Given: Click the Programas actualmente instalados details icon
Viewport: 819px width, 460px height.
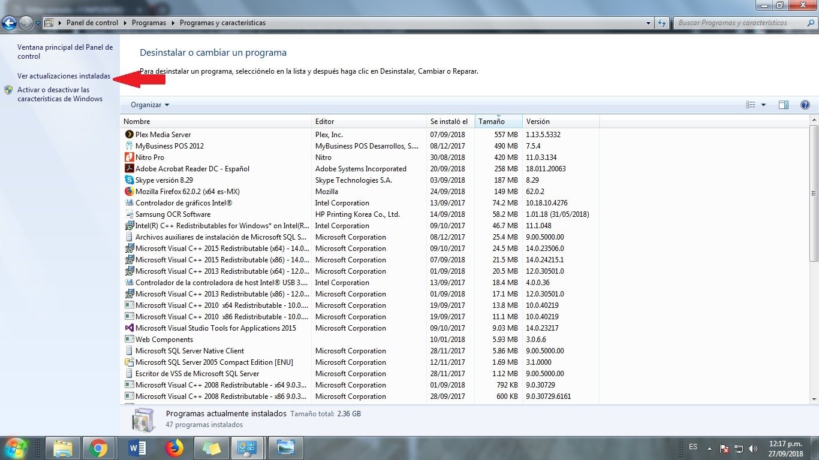Looking at the screenshot, I should [x=144, y=420].
